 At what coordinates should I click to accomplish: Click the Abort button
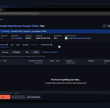pyautogui.click(x=3, y=97)
